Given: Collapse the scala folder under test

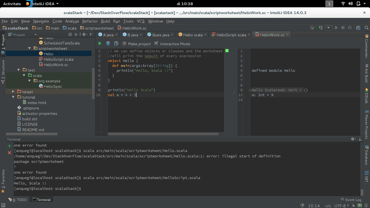Looking at the screenshot, I should (x=24, y=75).
